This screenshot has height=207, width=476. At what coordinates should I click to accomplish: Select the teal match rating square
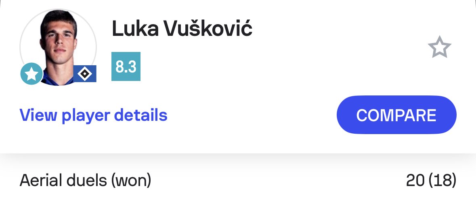pos(126,67)
